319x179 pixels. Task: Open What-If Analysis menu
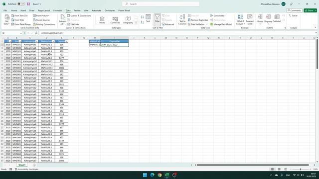coord(240,20)
